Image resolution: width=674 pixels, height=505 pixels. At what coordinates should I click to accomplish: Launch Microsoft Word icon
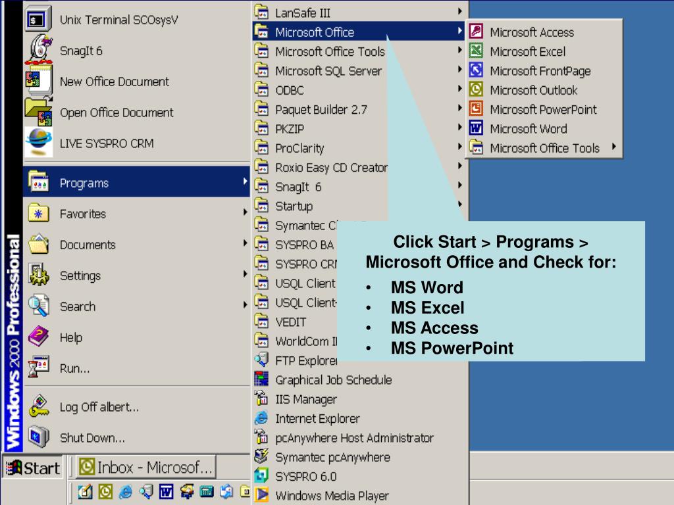point(476,128)
